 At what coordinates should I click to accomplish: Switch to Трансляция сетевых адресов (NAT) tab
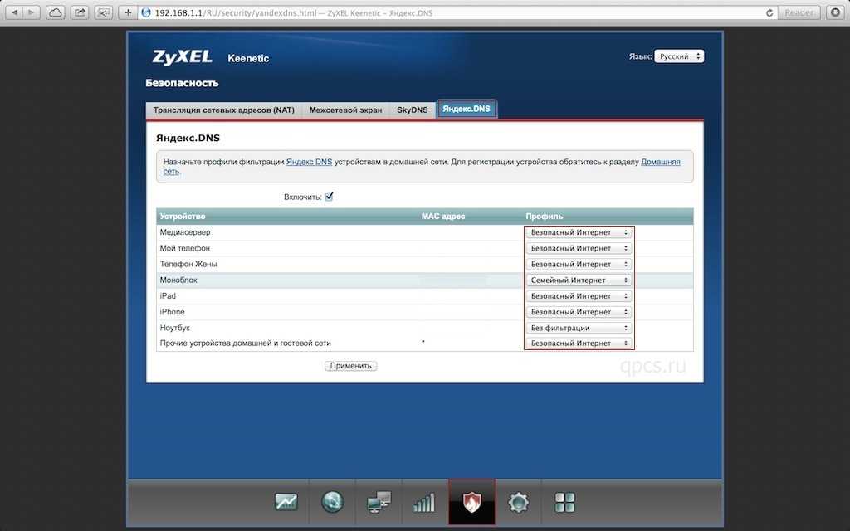pos(223,110)
